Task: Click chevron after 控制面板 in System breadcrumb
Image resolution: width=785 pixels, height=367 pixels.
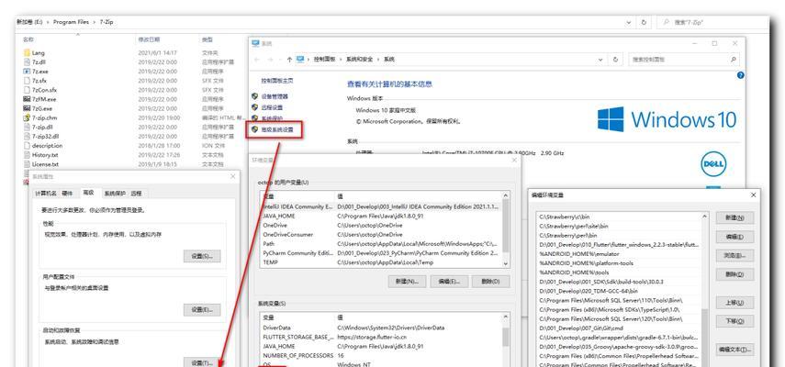Action: click(342, 59)
